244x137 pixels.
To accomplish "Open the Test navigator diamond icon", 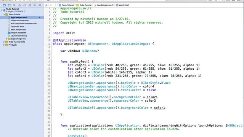I will click(x=24, y=5).
